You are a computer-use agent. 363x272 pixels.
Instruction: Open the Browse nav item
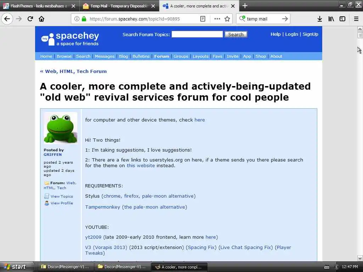pos(64,56)
